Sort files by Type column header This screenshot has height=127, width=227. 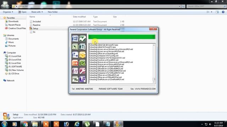(x=95, y=17)
